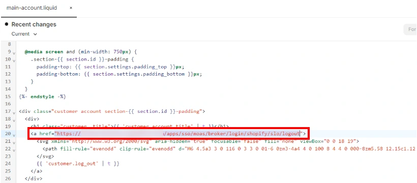417x183 pixels.
Task: Click line number 15 in gutter
Action: pyautogui.click(x=8, y=96)
